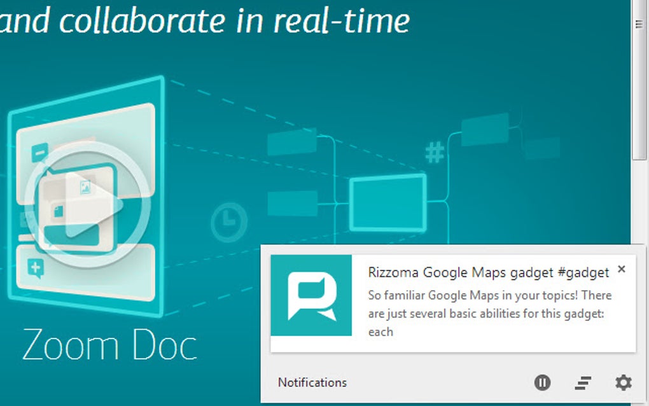Pause incoming notifications

click(x=542, y=382)
